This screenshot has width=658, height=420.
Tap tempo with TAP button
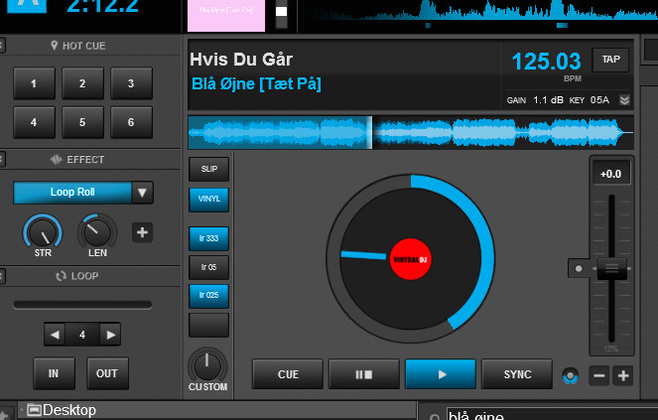610,60
